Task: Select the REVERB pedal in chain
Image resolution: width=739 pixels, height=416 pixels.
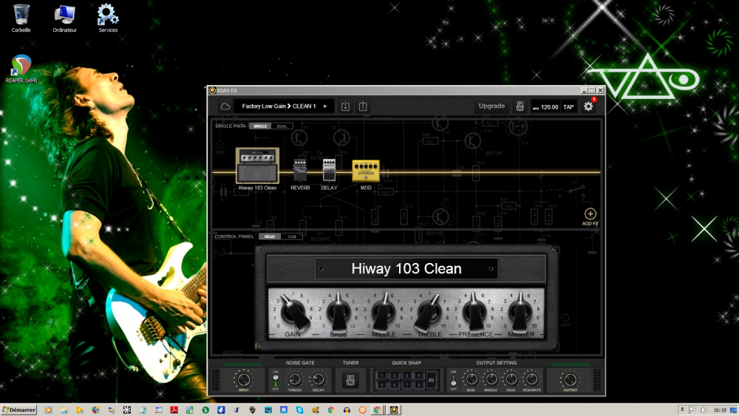Action: [x=300, y=171]
